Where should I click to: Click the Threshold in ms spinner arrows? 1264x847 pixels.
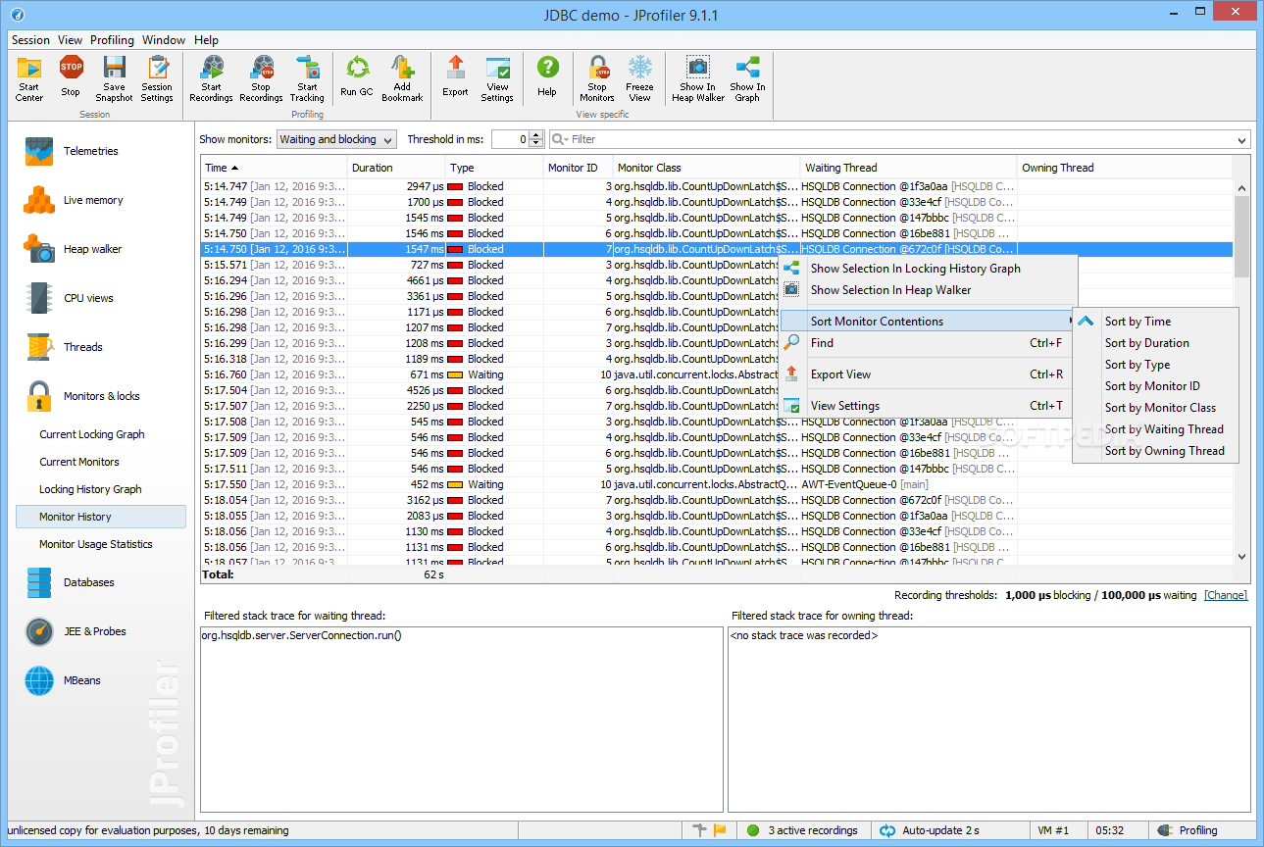coord(536,139)
